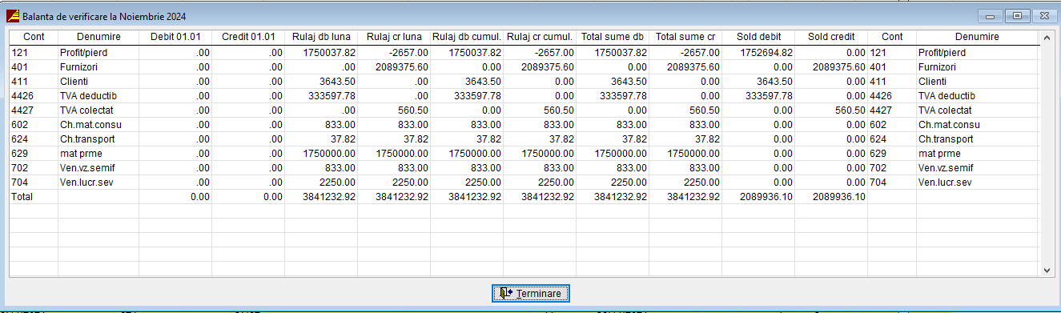Click the Rulaj db cumul. column header

point(467,37)
